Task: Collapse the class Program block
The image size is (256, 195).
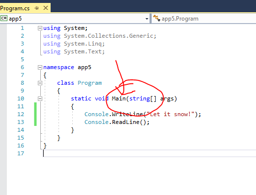Action: pos(40,83)
